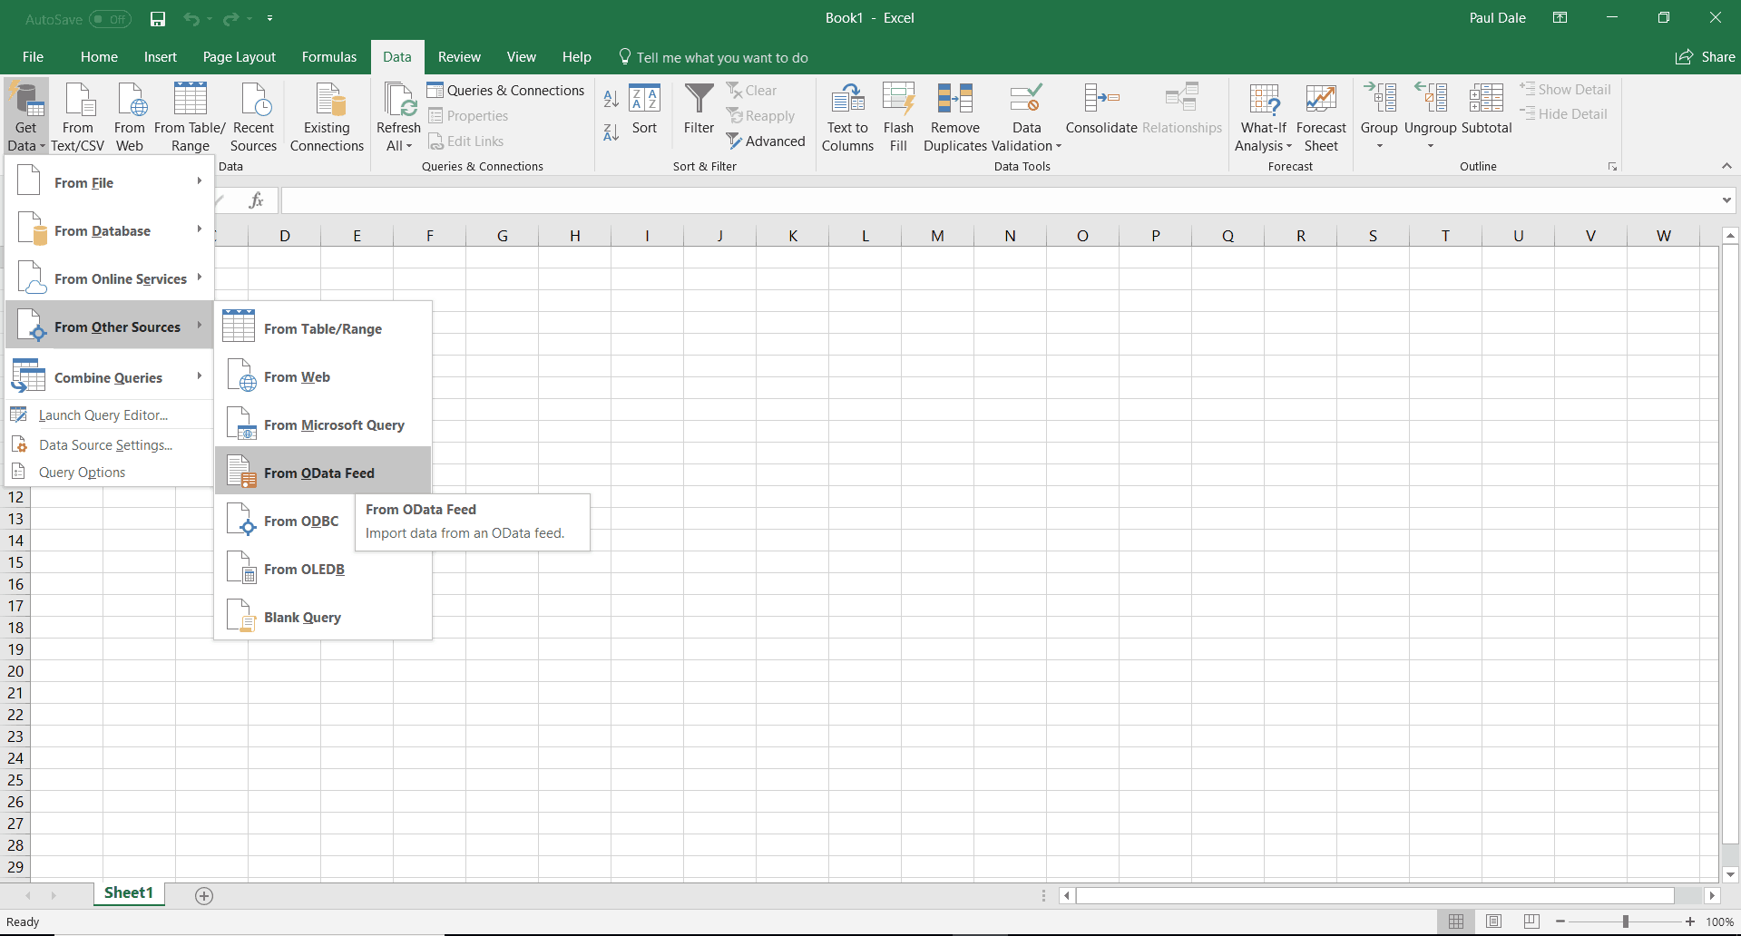Choose From OLEDB
This screenshot has height=936, width=1741.
323,569
